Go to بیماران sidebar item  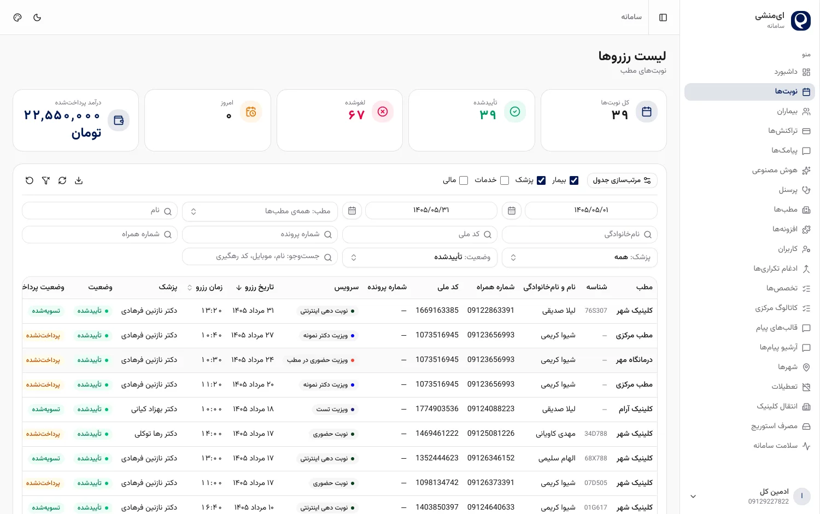pyautogui.click(x=749, y=112)
